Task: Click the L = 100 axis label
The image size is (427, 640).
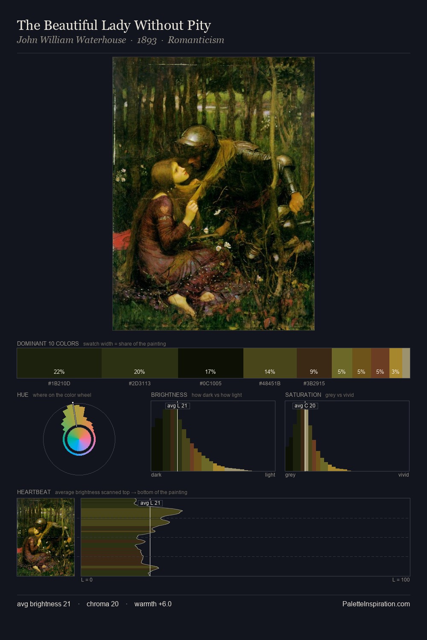Action: click(401, 580)
